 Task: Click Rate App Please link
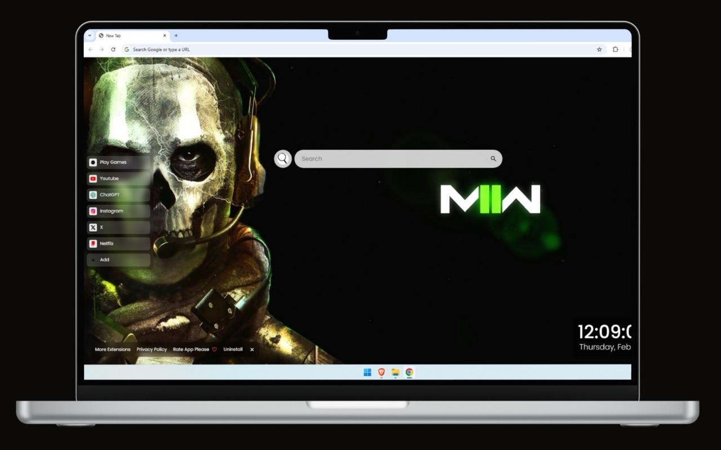pos(195,349)
